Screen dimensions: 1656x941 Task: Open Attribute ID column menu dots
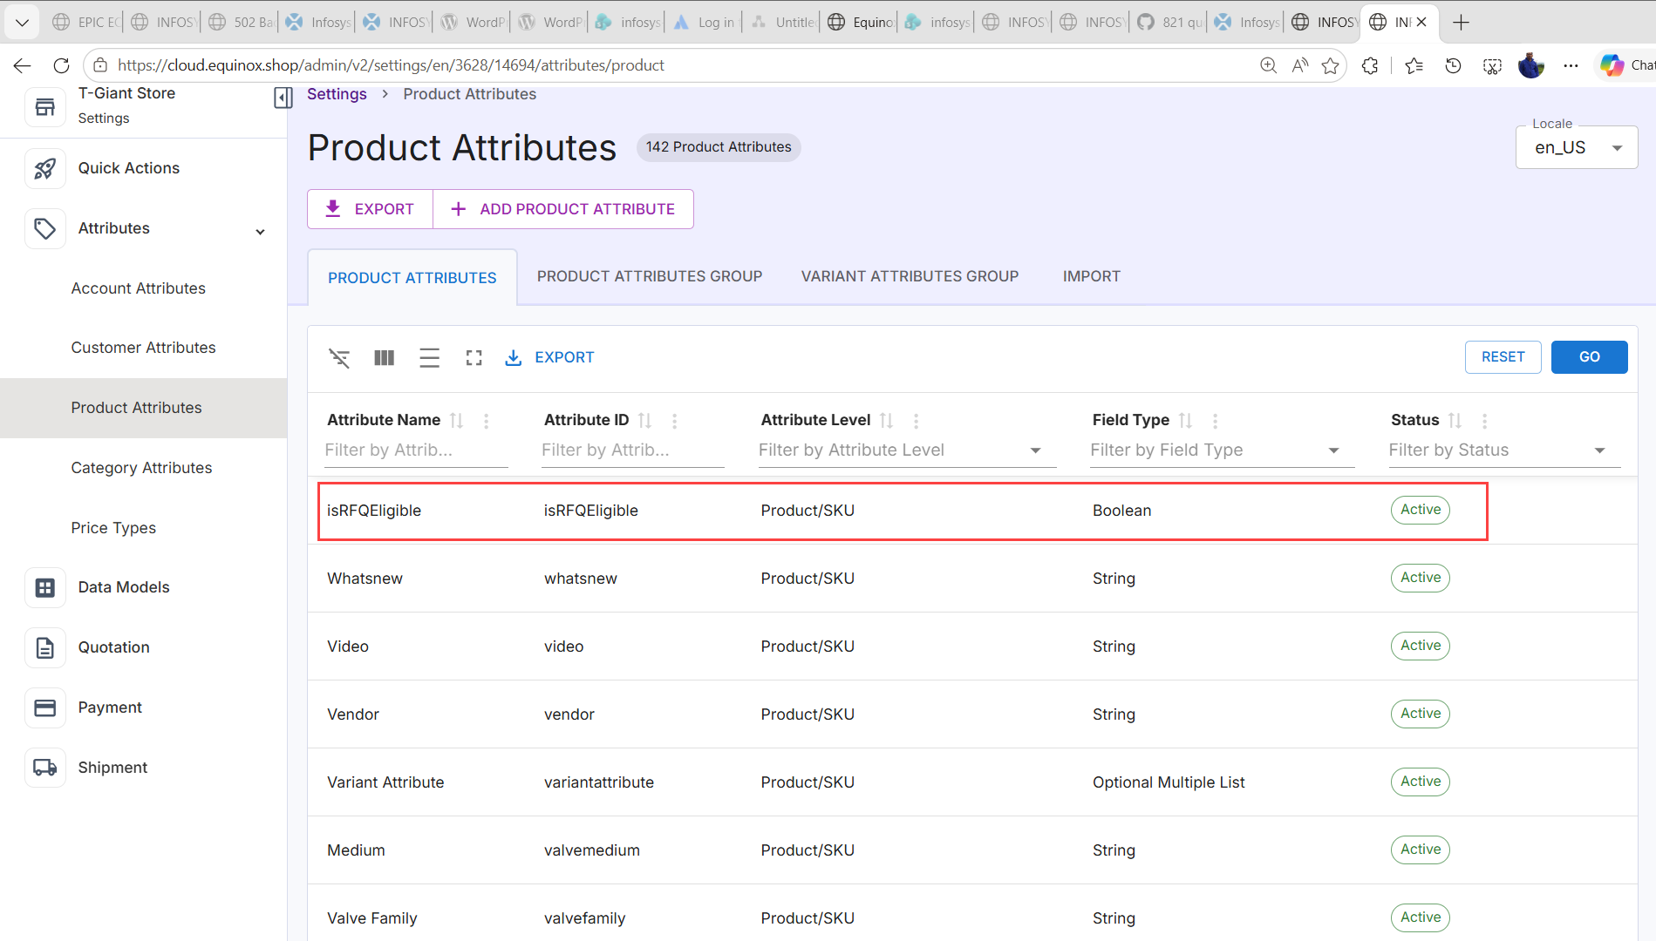coord(674,420)
